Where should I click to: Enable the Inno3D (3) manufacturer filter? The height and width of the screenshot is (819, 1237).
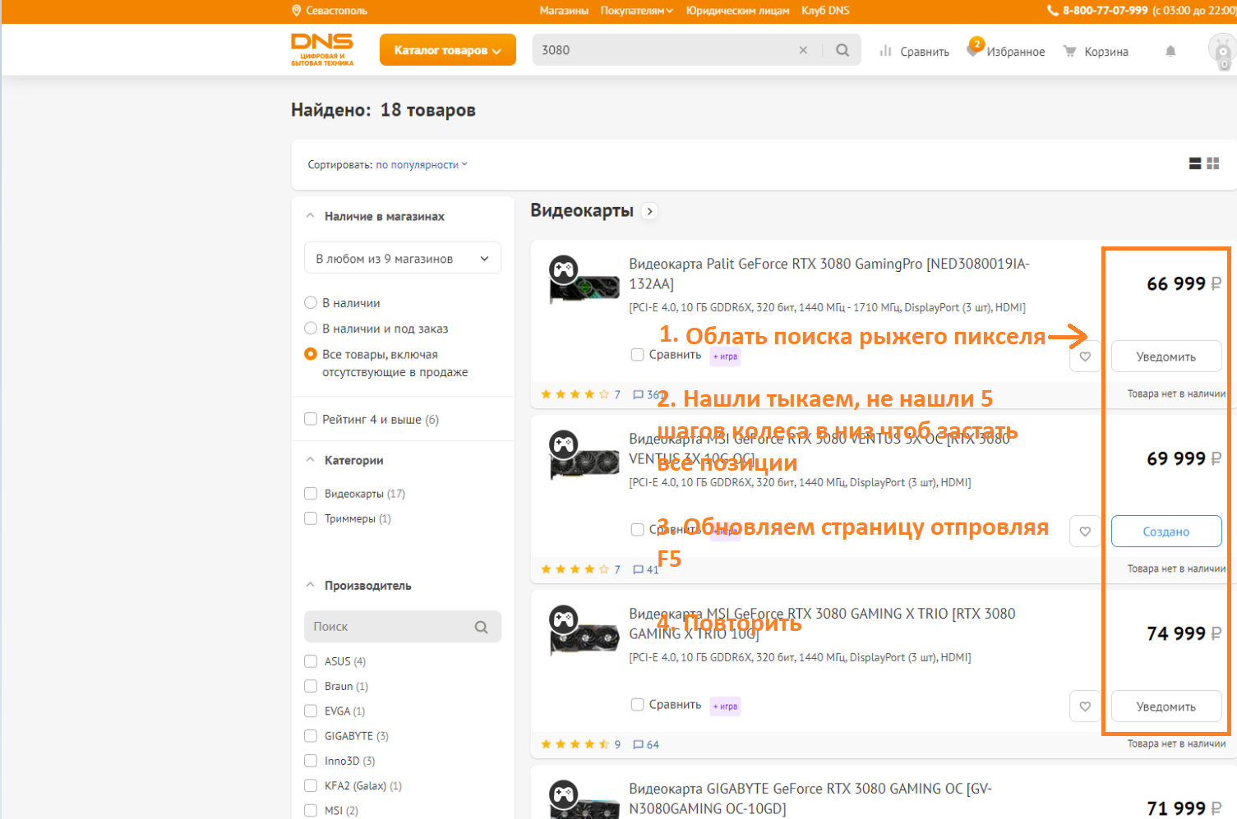[x=311, y=761]
